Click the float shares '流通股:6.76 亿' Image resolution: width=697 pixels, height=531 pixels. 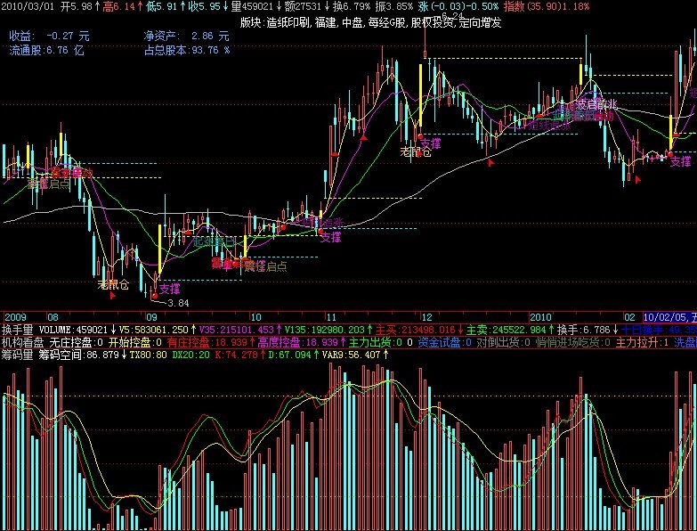(x=46, y=50)
